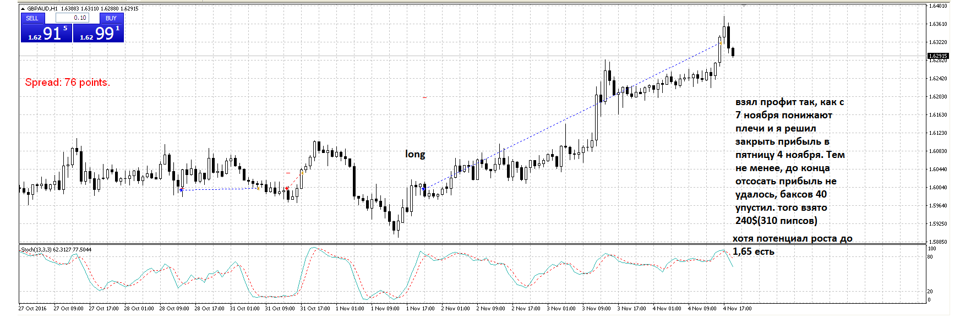Select orange close marker ending red dashed line

302,173
